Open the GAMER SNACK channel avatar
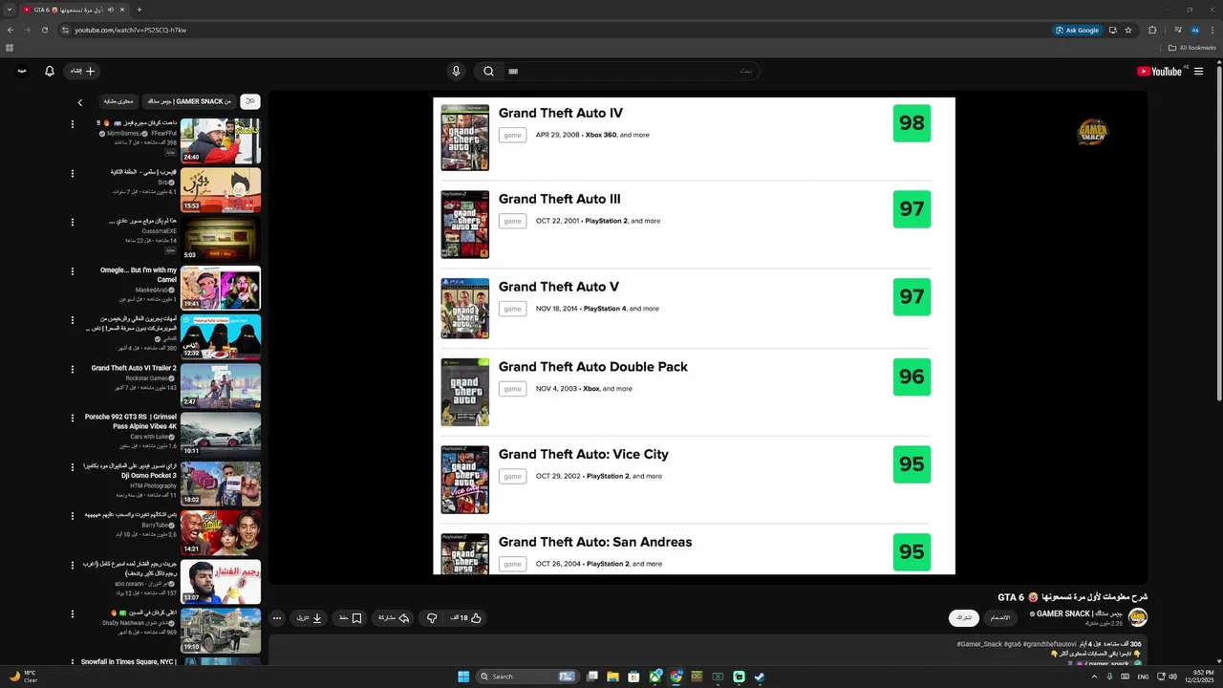The height and width of the screenshot is (688, 1223). coord(1138,617)
